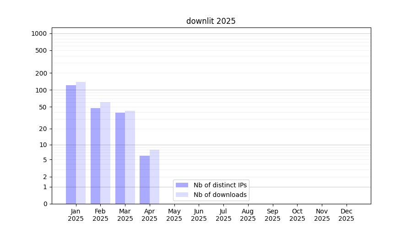Screen dimensions: 412x229
Task: Click the 'Nb of distinct IPs' legend swatch
Action: [182, 185]
